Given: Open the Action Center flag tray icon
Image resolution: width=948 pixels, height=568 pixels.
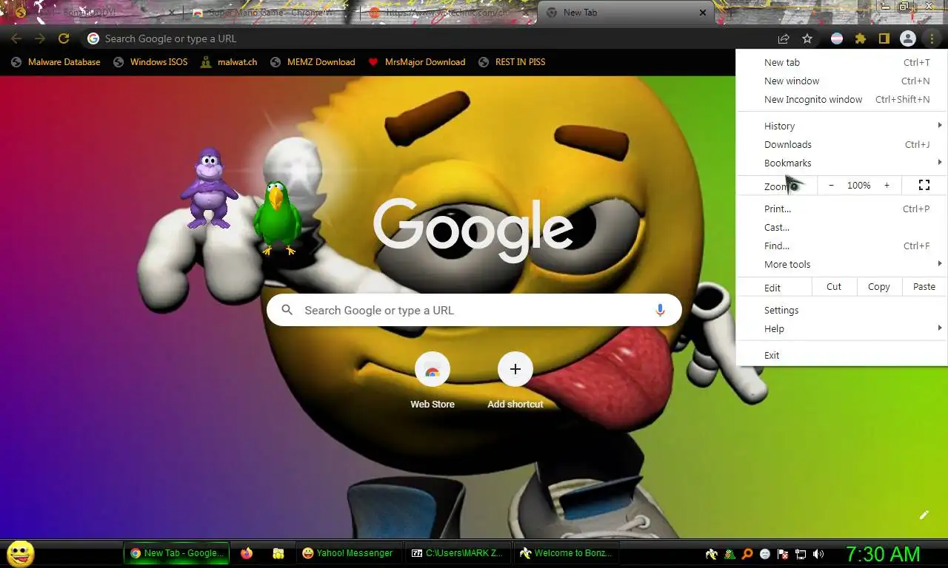Looking at the screenshot, I should [783, 553].
